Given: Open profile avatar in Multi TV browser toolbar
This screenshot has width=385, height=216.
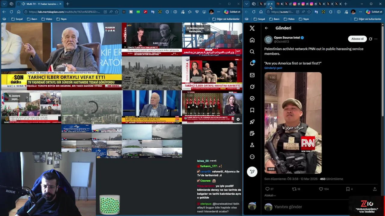Looking at the screenshot, I should coord(211,12).
